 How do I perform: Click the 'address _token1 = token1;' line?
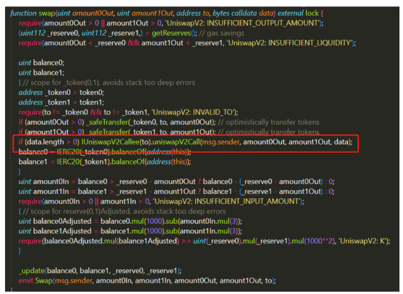point(61,102)
